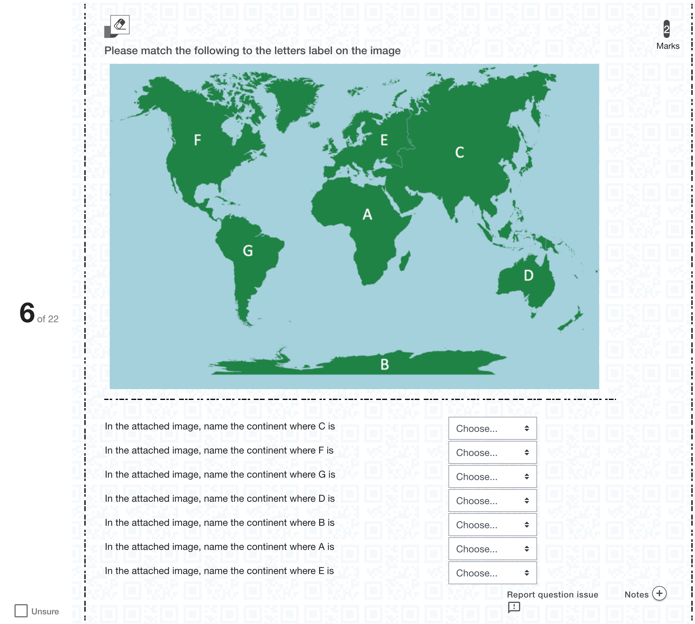Click the report issue speech bubble icon
695x624 pixels.
pos(514,607)
